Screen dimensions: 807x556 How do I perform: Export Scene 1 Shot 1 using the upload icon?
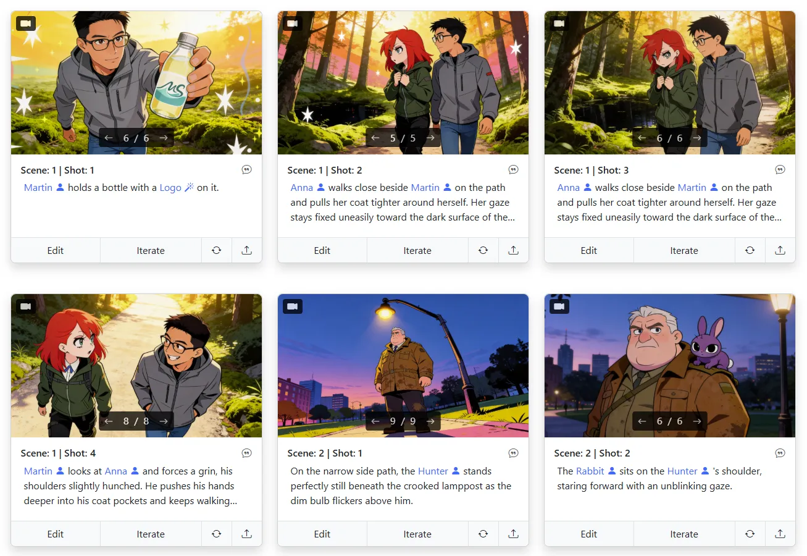click(x=246, y=250)
